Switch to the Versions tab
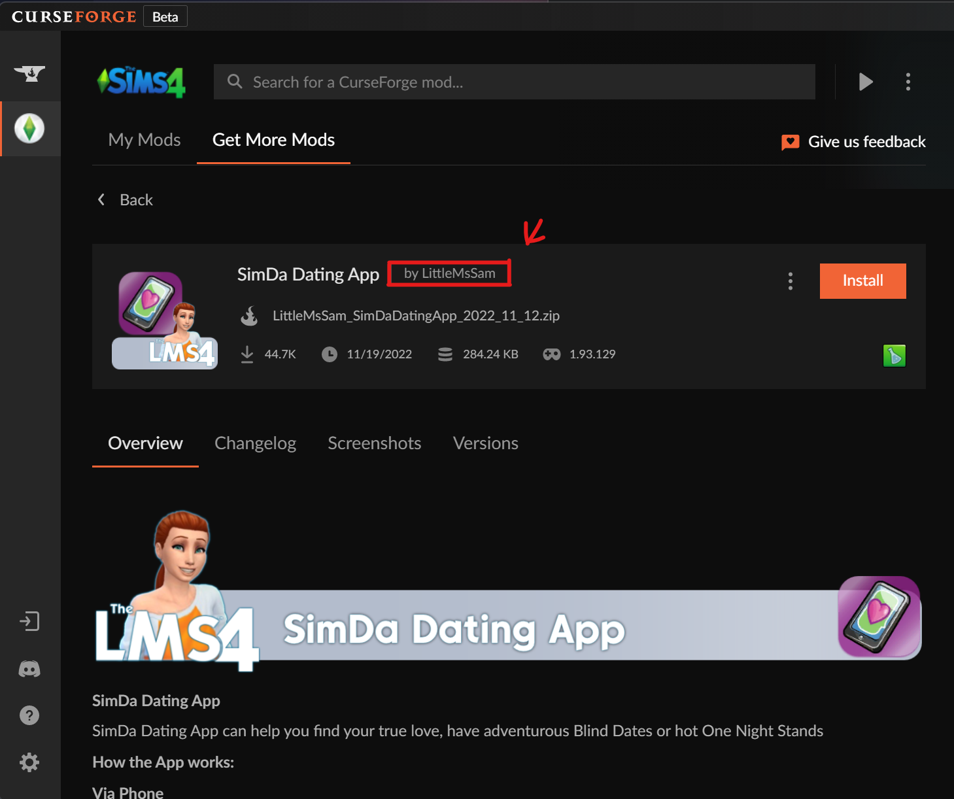 [485, 443]
